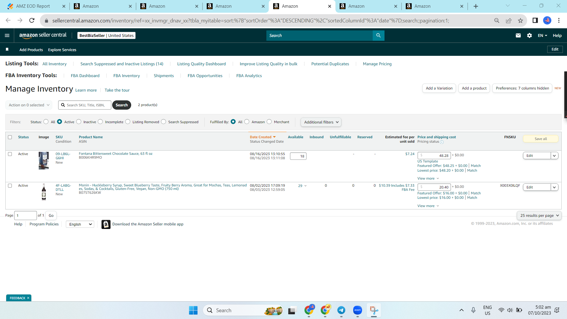Open the EN language dropdown
Image resolution: width=567 pixels, height=319 pixels.
pyautogui.click(x=542, y=35)
